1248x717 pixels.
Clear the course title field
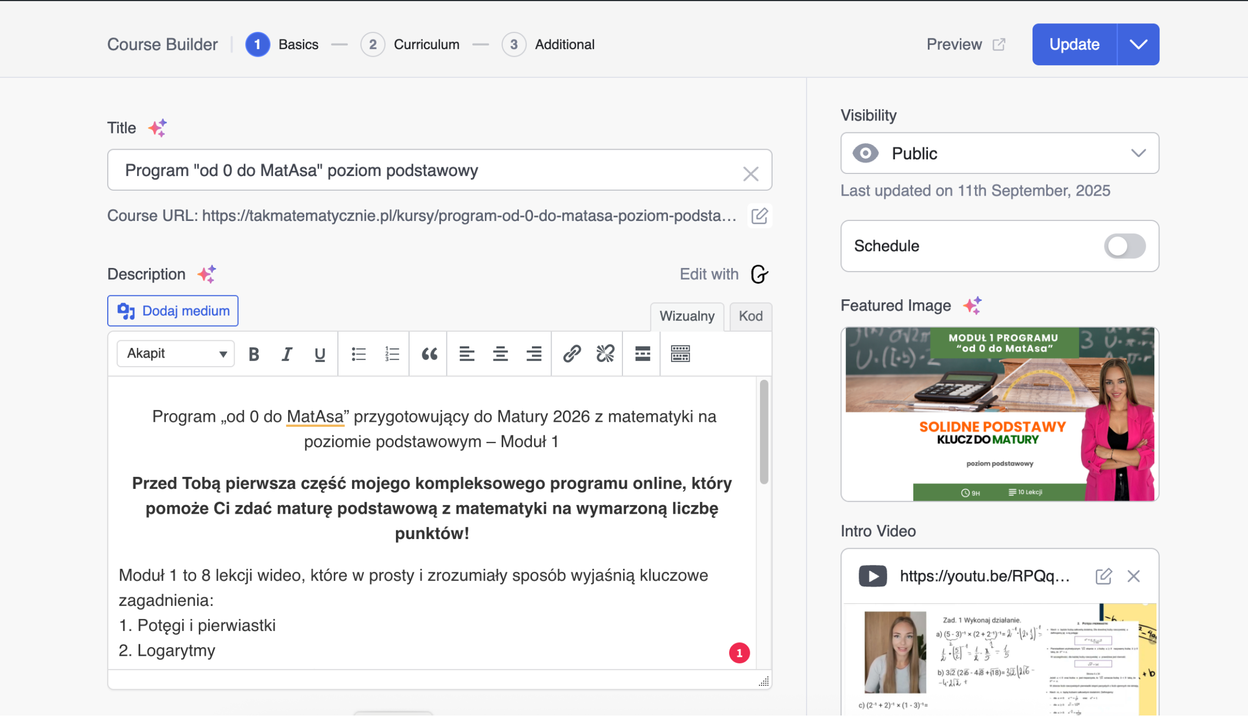point(750,174)
